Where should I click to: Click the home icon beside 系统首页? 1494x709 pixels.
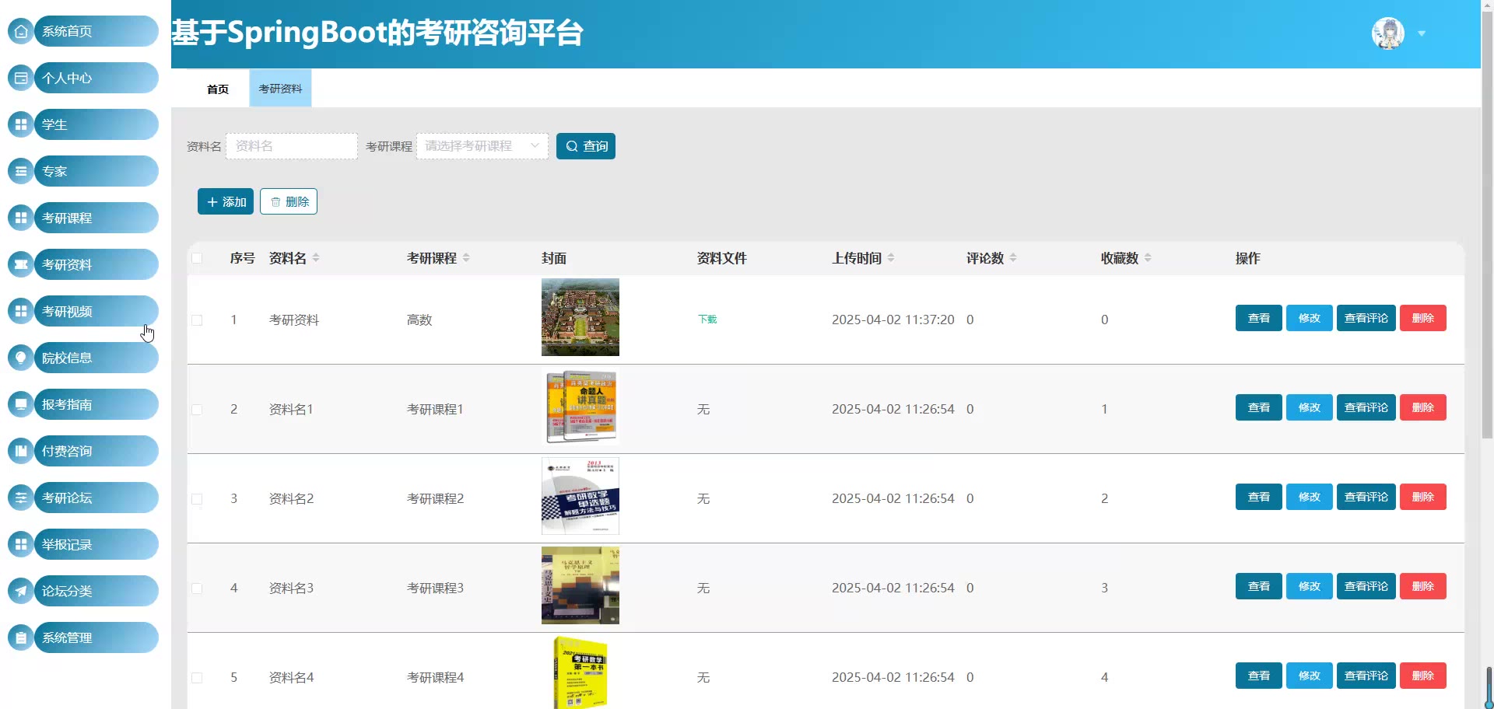click(21, 31)
